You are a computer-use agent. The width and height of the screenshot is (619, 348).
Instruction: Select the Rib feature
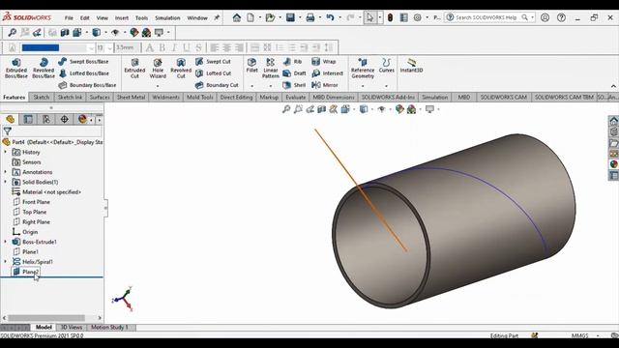click(292, 62)
